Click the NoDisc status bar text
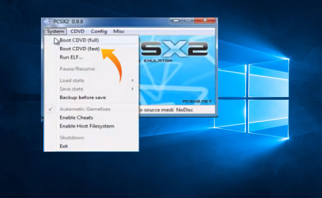 (x=184, y=110)
